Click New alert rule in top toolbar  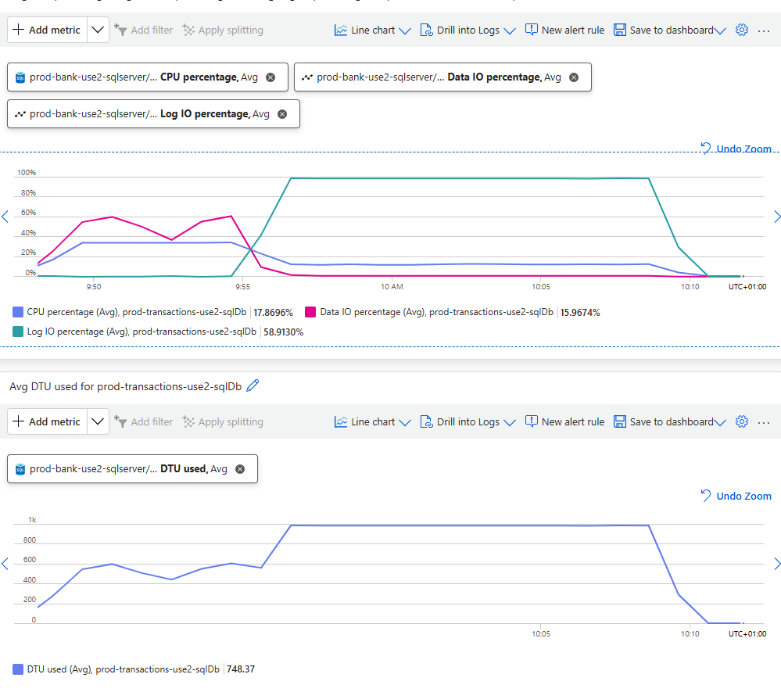coord(564,30)
